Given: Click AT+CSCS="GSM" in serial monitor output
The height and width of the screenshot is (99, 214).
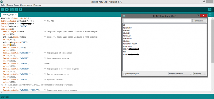Looking at the screenshot, I should click(130, 44).
